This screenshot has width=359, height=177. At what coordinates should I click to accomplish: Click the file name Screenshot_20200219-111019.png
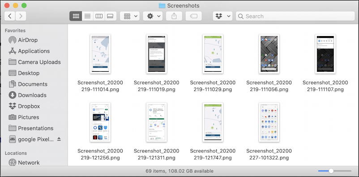point(157,86)
